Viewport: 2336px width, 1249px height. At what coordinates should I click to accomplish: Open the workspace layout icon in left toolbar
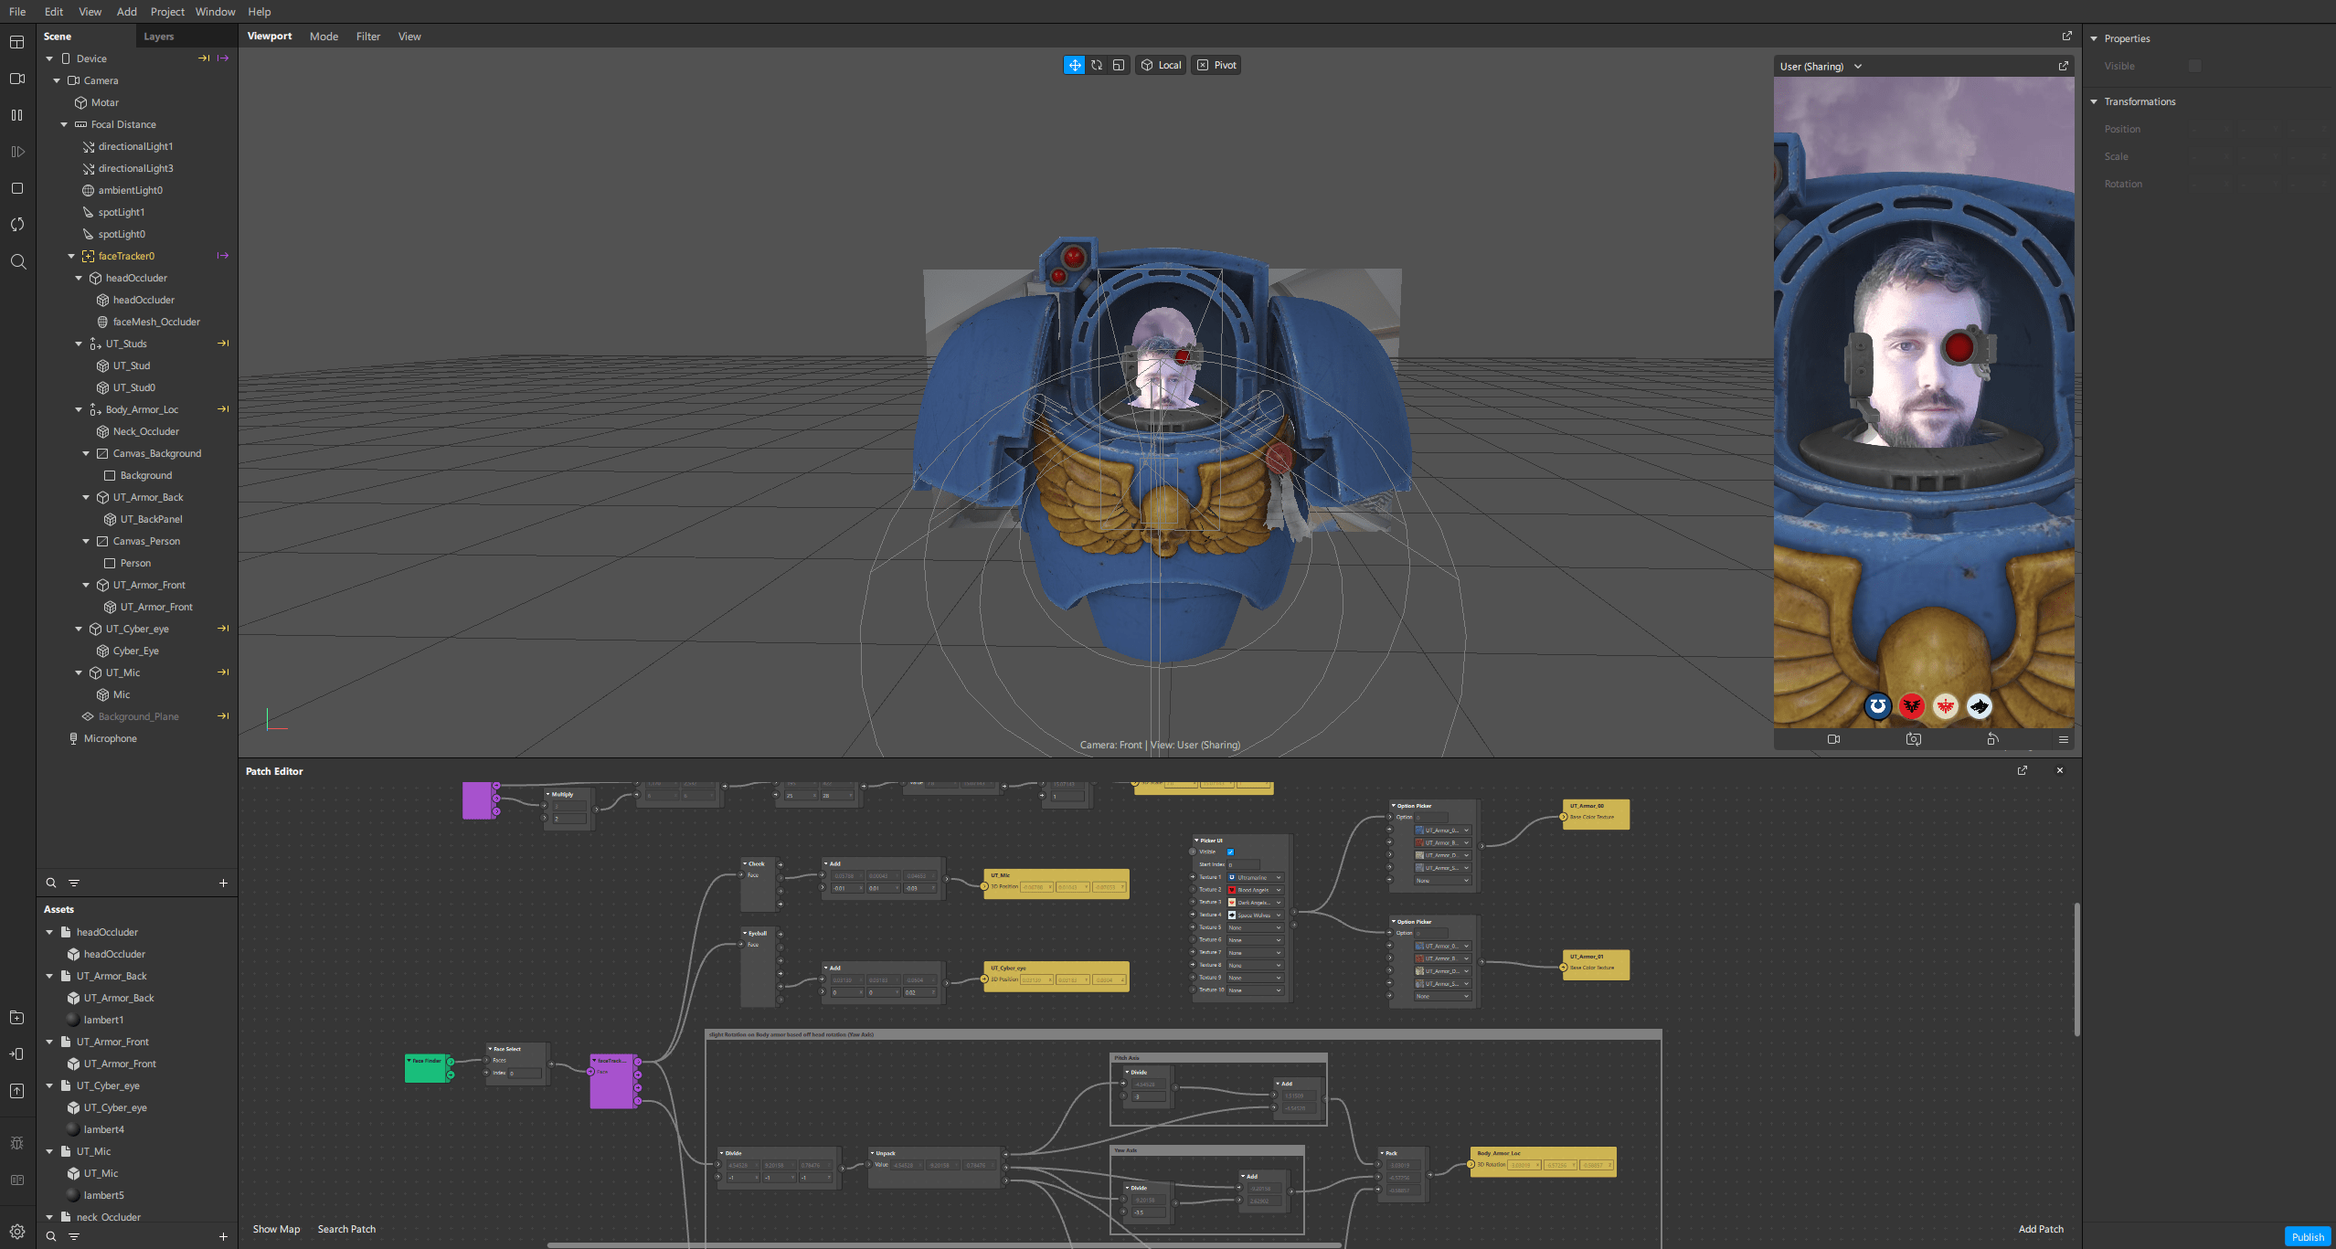click(16, 42)
